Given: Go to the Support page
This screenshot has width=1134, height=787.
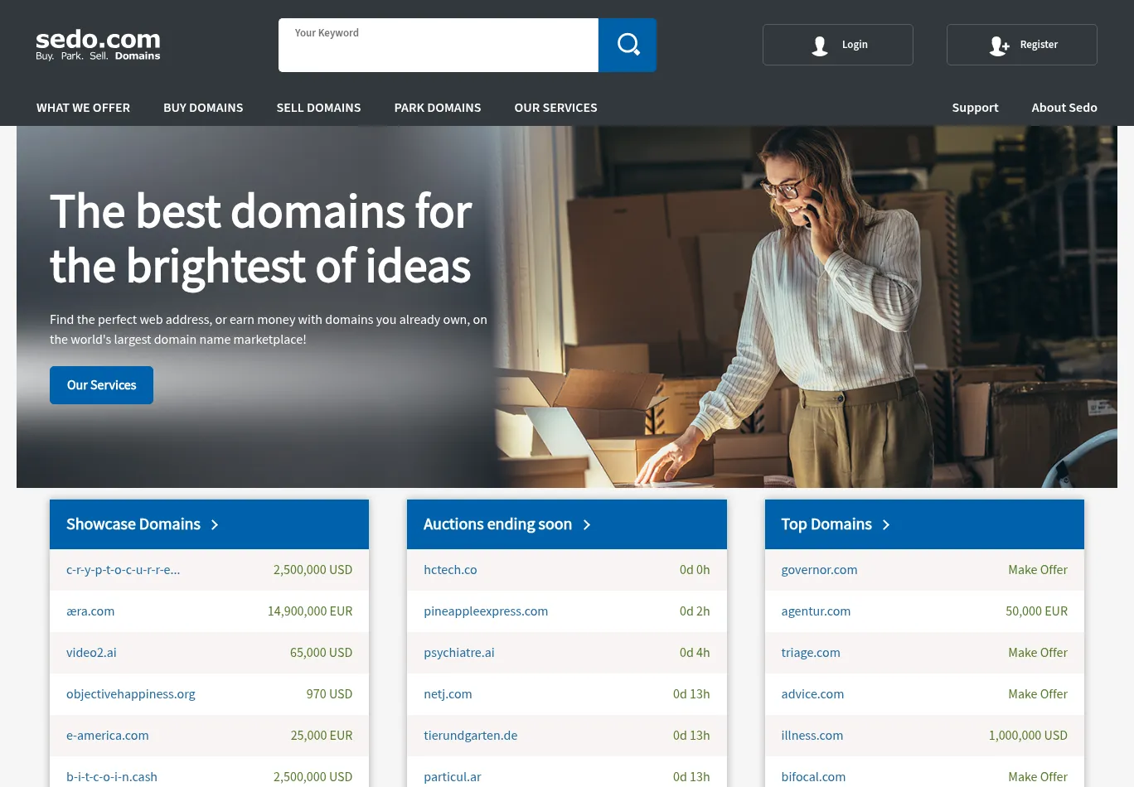Looking at the screenshot, I should pyautogui.click(x=975, y=108).
